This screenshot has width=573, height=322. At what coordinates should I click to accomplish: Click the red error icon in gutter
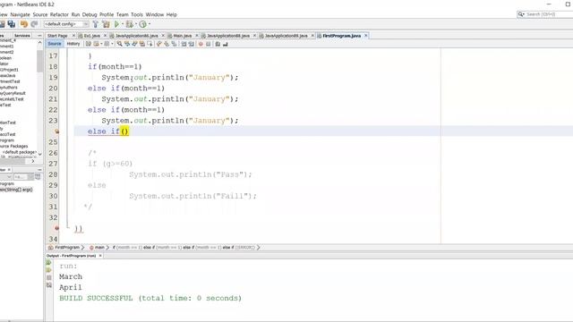point(56,228)
